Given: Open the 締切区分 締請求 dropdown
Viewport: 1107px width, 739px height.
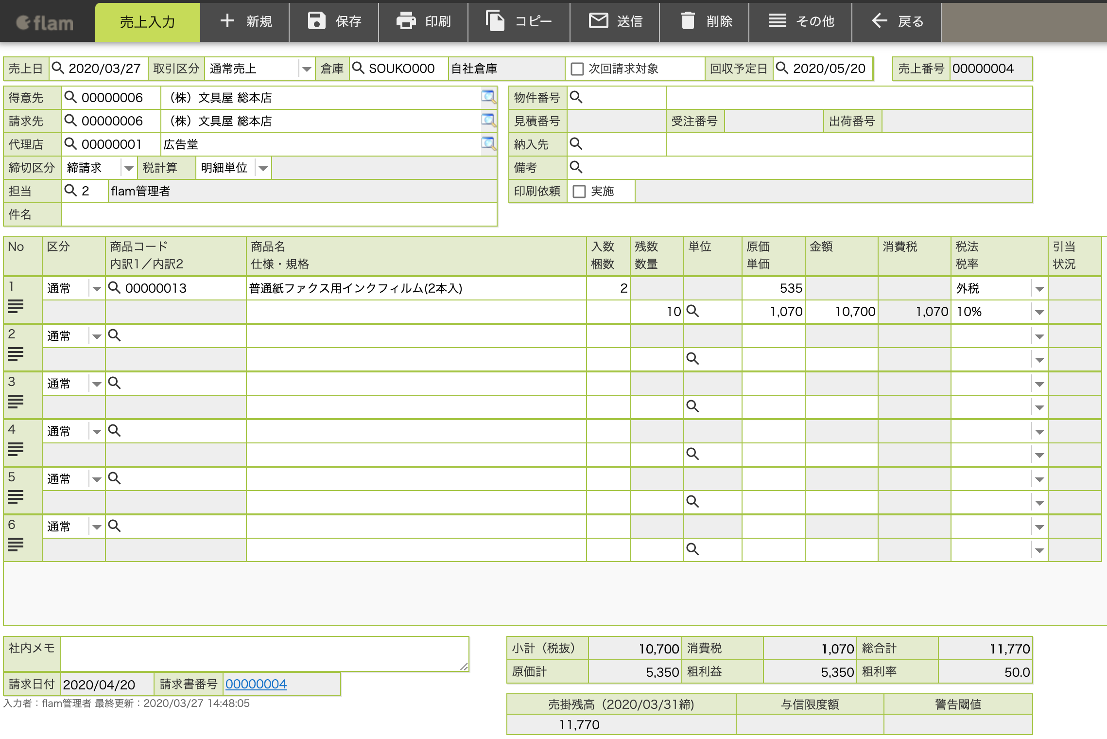Looking at the screenshot, I should point(129,168).
